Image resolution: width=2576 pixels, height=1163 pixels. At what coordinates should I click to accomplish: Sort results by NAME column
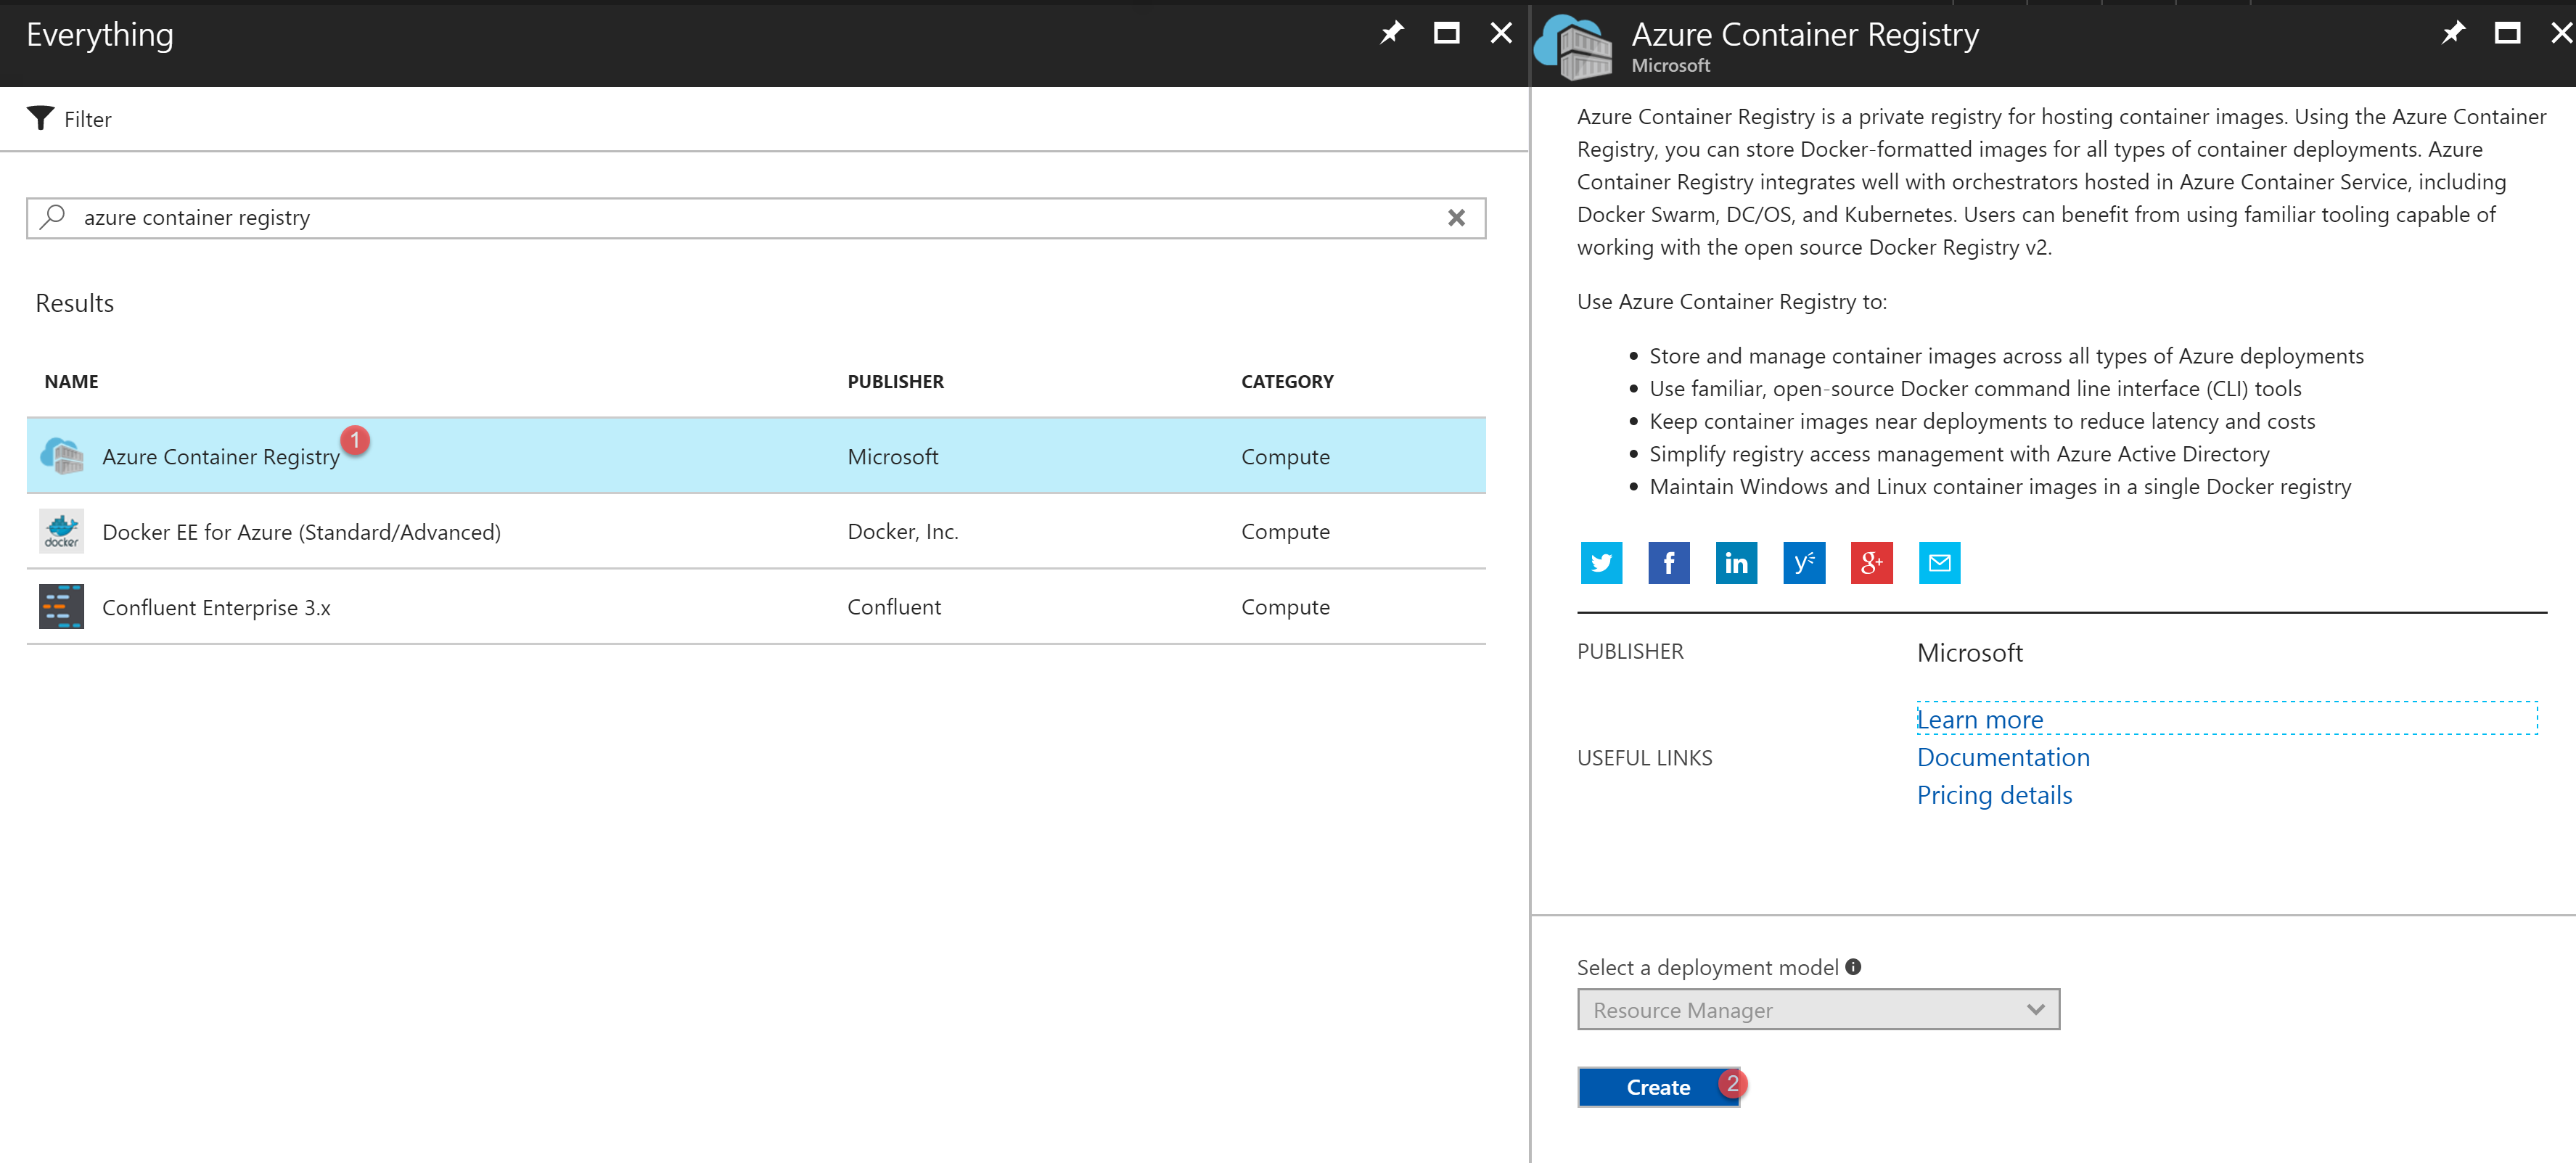[x=71, y=381]
